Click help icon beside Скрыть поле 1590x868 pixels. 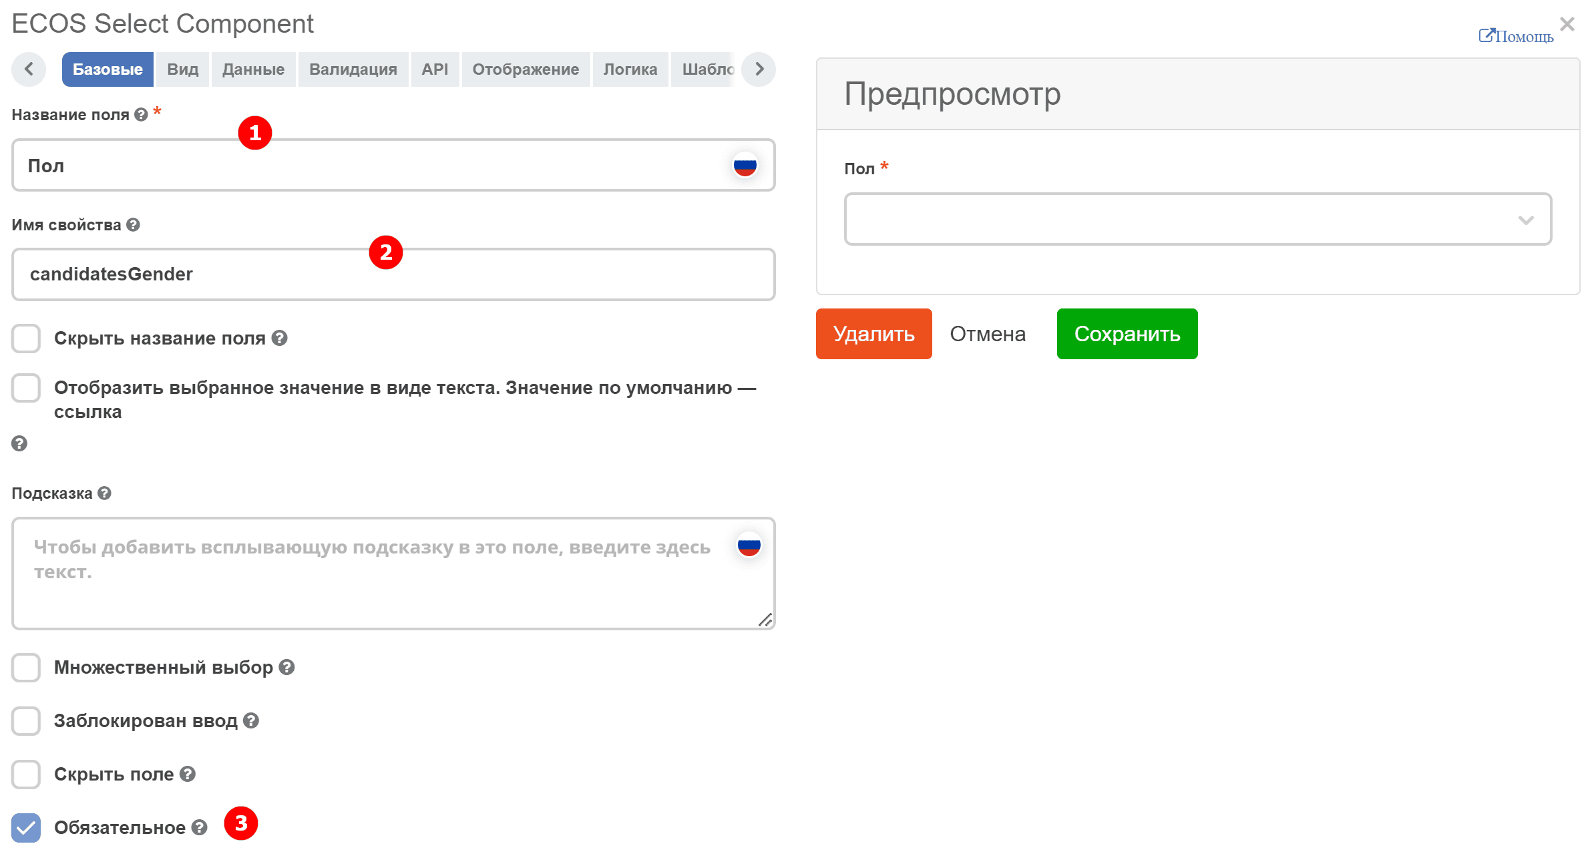[x=188, y=774]
